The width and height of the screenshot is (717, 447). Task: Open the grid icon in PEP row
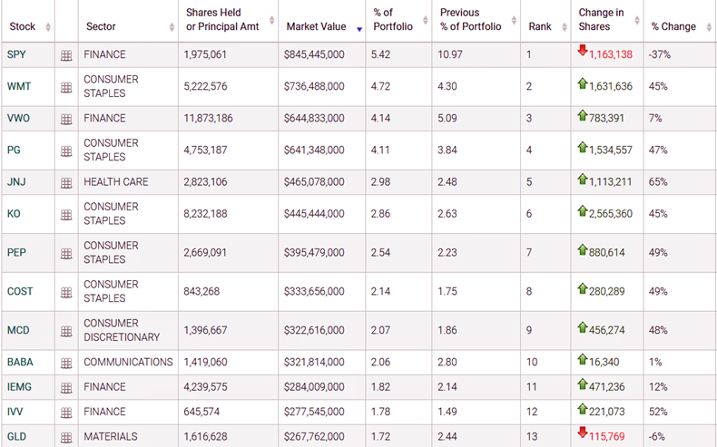coord(66,254)
